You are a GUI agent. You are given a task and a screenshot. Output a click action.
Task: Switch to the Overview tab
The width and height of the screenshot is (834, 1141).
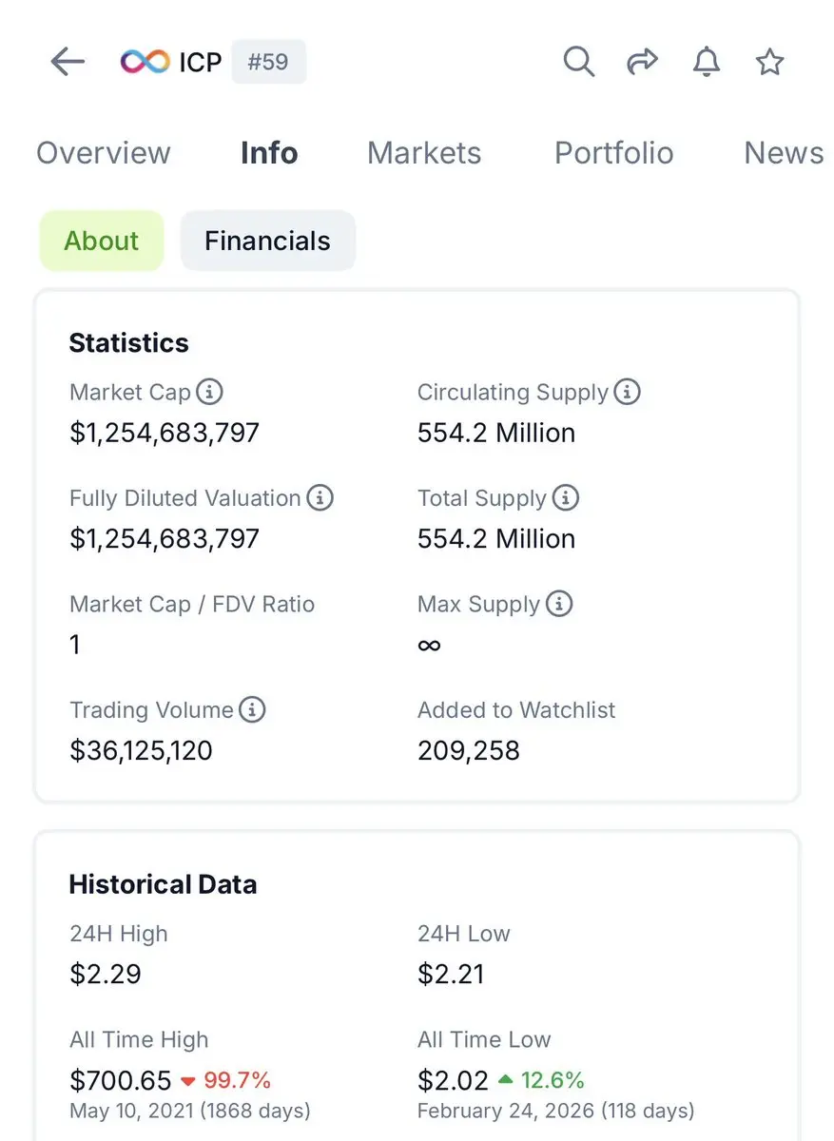(104, 153)
